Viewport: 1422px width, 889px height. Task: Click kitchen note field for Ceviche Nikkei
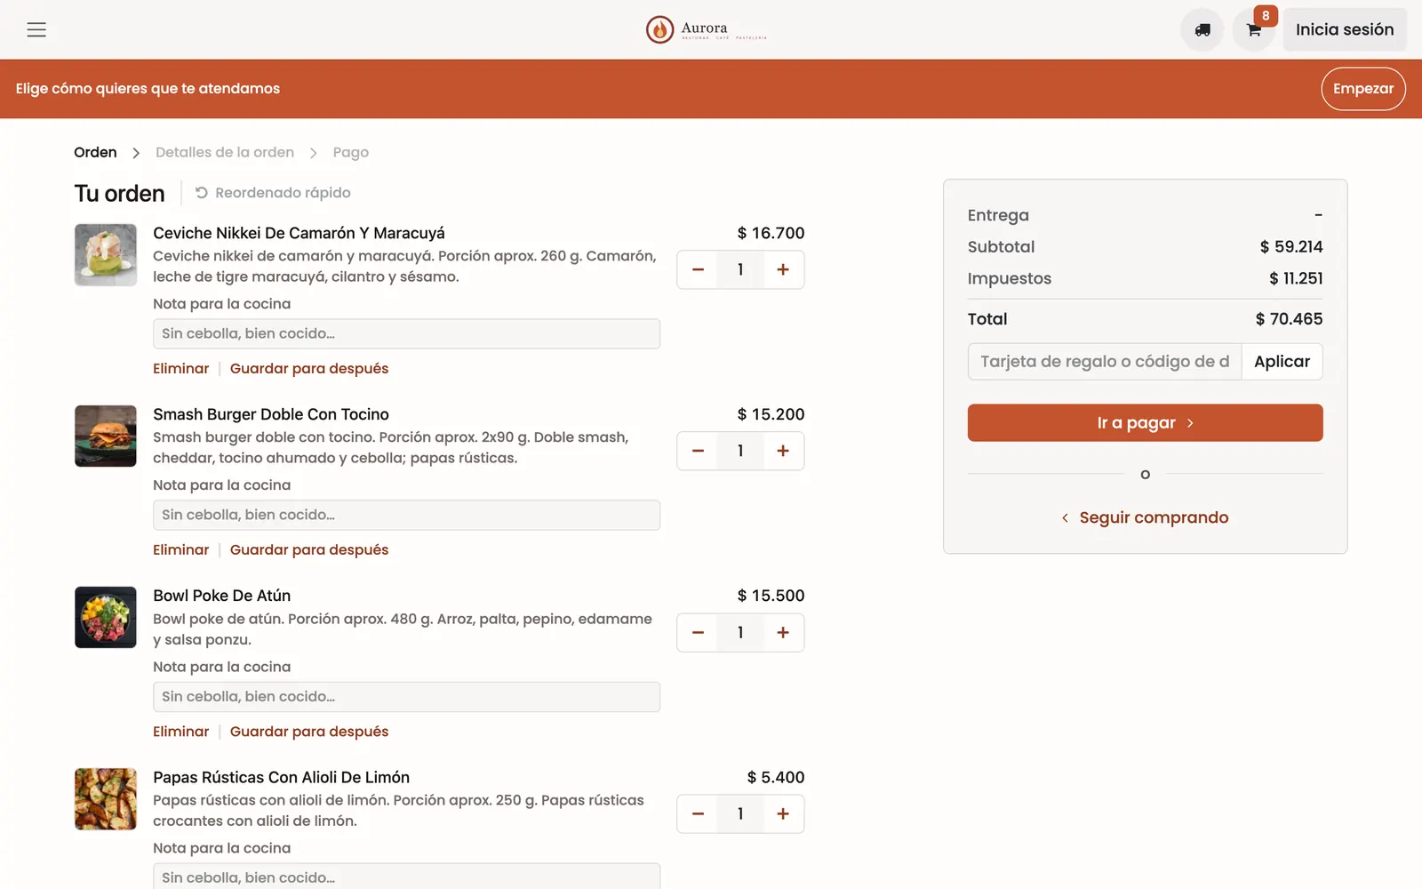tap(406, 333)
